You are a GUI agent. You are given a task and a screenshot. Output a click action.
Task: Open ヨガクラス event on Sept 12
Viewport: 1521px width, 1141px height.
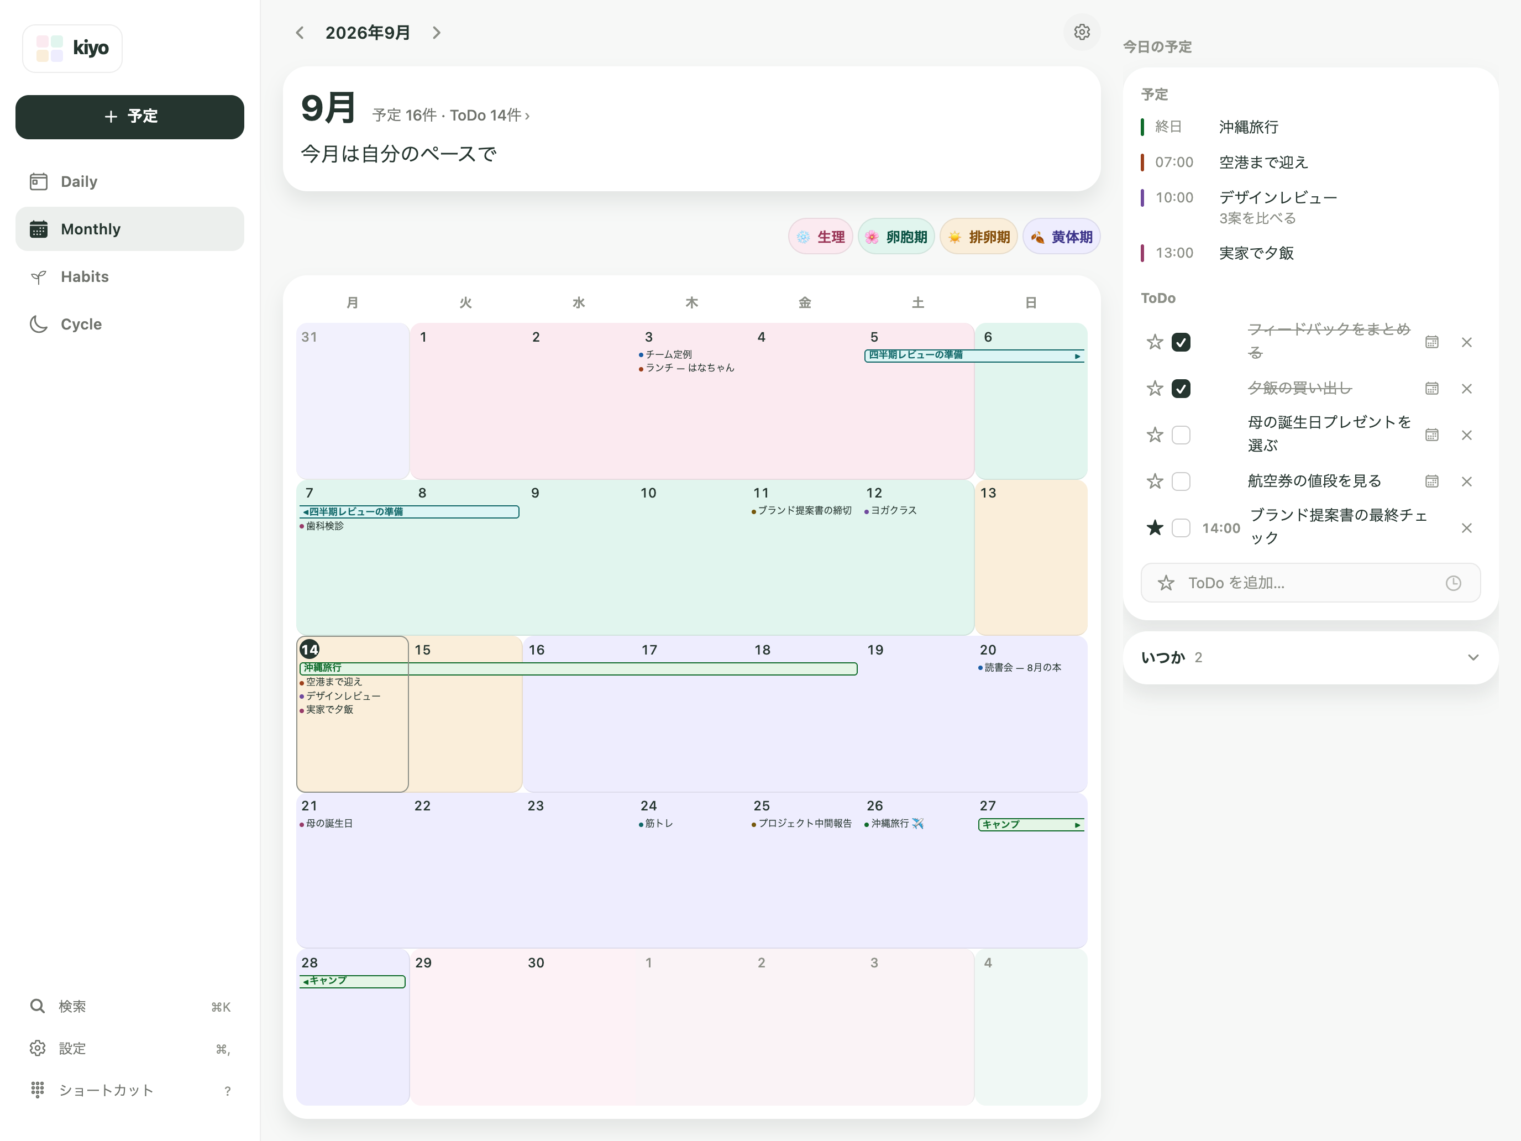pos(890,510)
